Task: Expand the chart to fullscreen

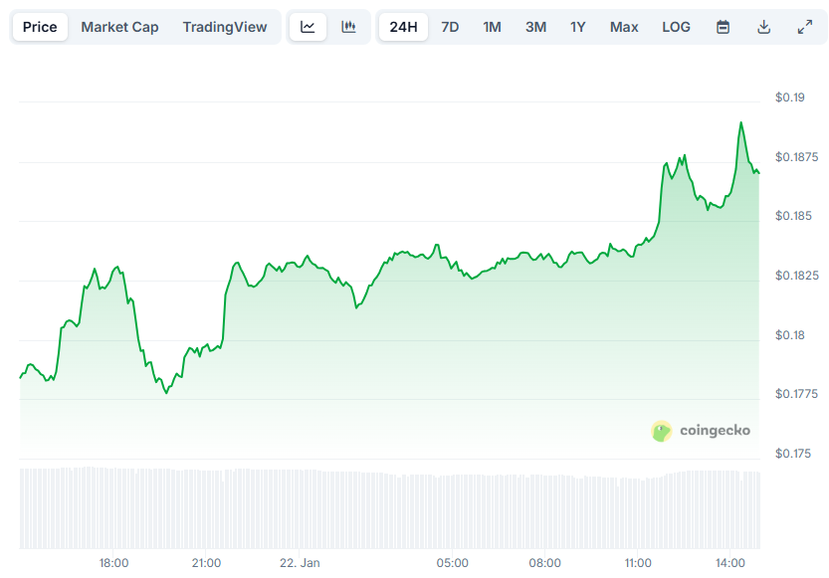Action: point(805,27)
